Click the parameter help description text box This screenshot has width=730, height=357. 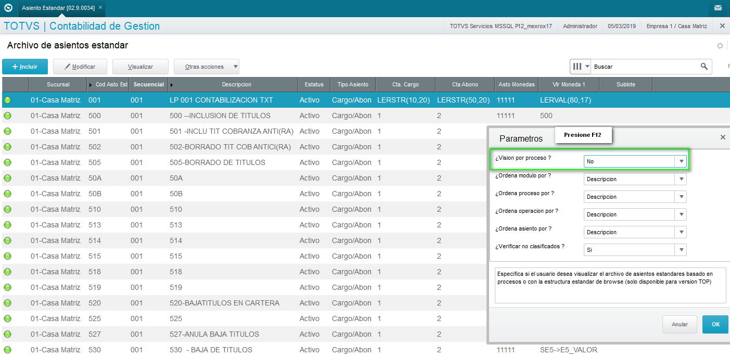pos(610,285)
